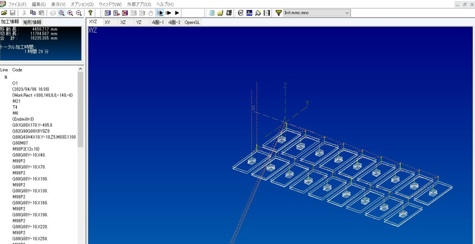Open the Init.mmc.mnc dropdown list
The width and height of the screenshot is (475, 244).
pos(347,13)
